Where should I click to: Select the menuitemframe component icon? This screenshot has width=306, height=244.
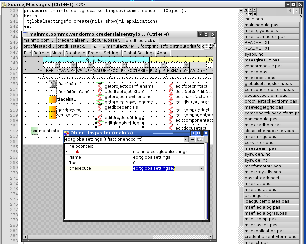point(52,92)
